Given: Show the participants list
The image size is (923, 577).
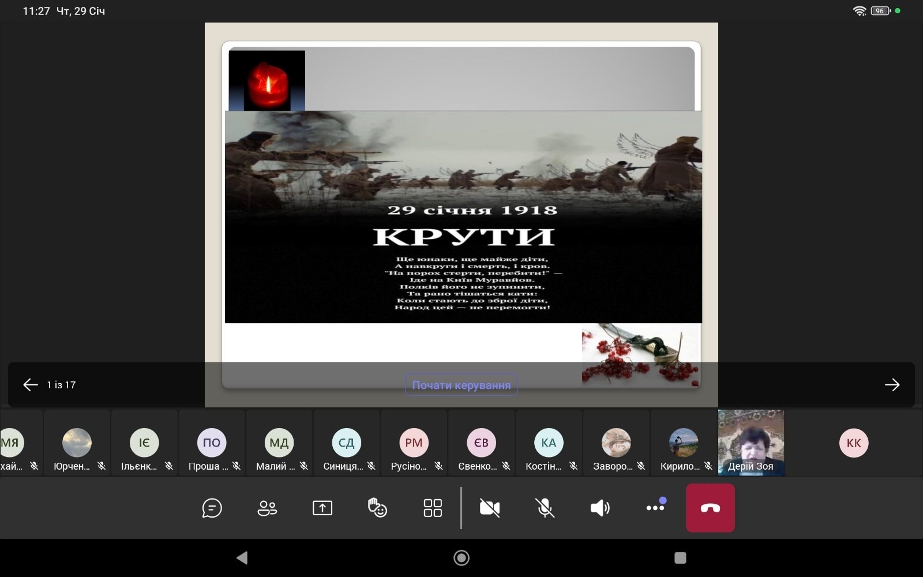Looking at the screenshot, I should (x=267, y=508).
